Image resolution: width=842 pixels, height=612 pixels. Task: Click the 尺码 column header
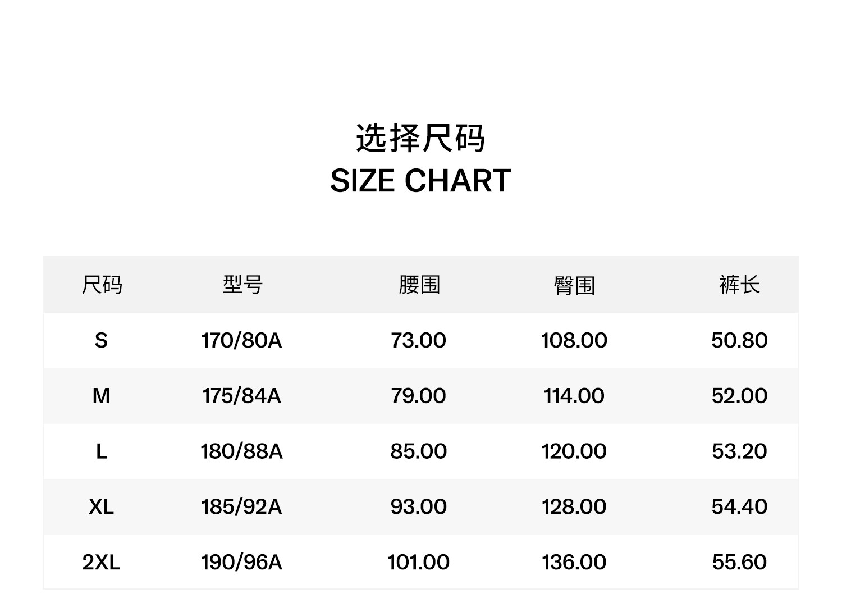pyautogui.click(x=102, y=285)
